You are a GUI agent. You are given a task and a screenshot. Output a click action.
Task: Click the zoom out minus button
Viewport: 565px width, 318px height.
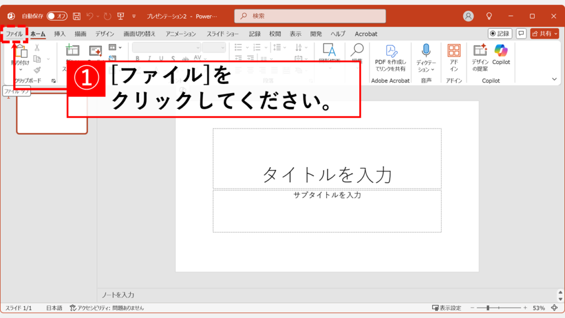(x=472, y=308)
